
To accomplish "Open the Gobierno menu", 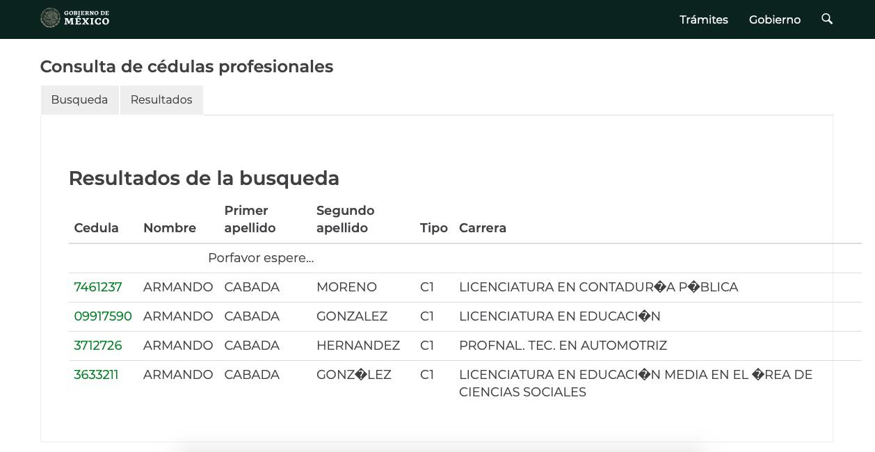I will pos(774,19).
